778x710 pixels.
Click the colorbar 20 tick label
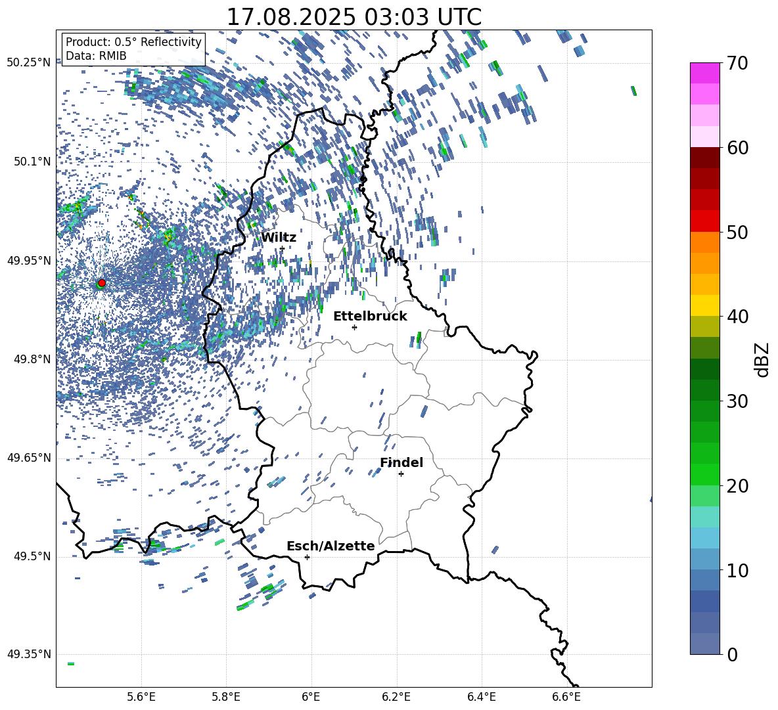[737, 486]
